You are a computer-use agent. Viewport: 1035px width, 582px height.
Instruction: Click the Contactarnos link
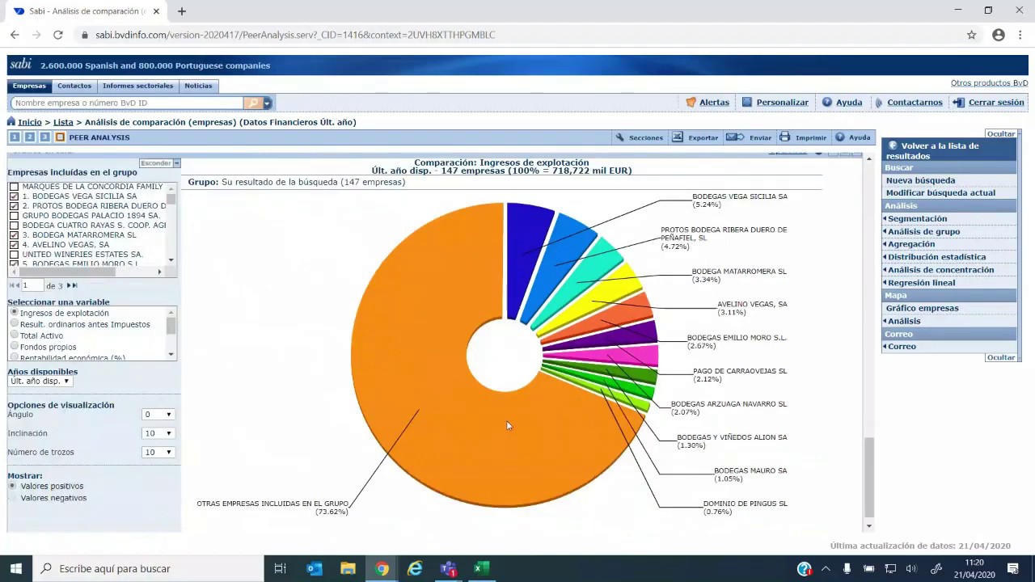[x=915, y=103]
